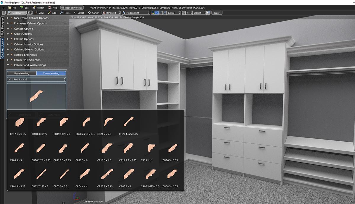Open the View menu in viewport header

point(39,13)
